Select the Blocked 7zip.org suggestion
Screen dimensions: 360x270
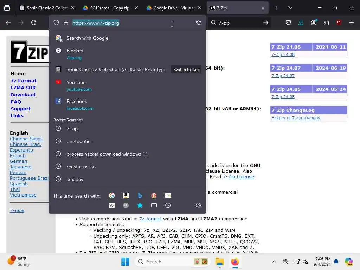point(127,54)
